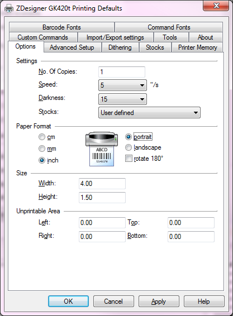Click the 'Speed:' label text
233x316 pixels.
(48, 84)
